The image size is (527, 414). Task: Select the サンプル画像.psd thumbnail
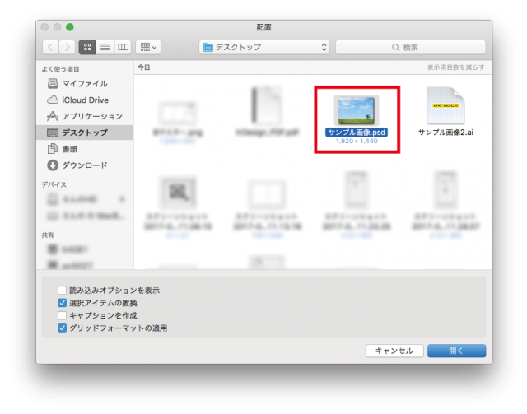[357, 111]
